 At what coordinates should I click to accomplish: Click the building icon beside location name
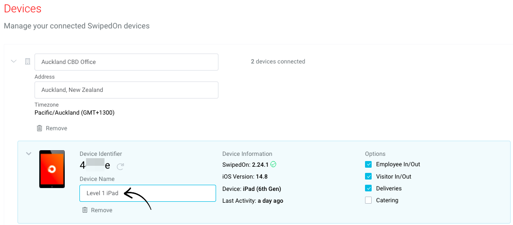coord(28,61)
